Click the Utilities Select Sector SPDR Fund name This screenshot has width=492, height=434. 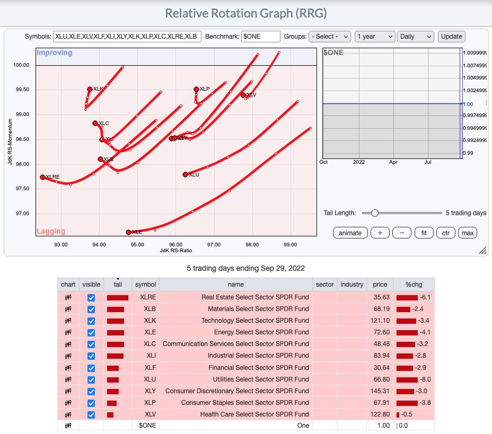tap(261, 379)
